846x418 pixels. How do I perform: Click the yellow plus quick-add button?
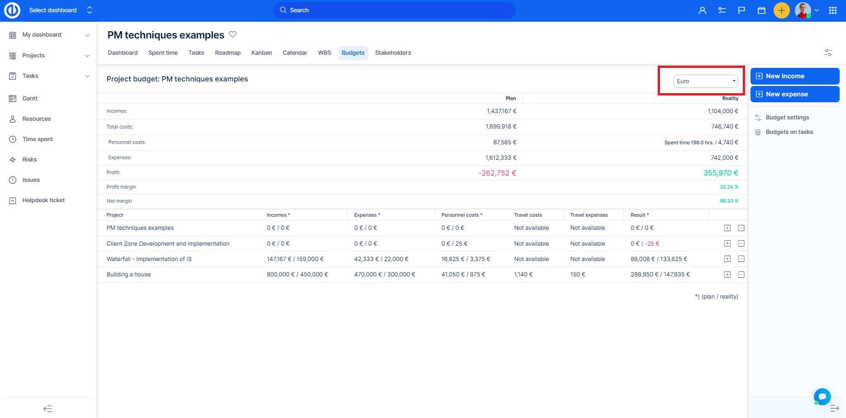pyautogui.click(x=781, y=10)
